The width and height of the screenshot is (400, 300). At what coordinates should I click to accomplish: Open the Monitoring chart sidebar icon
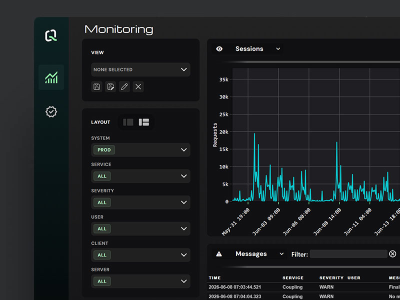click(x=51, y=77)
